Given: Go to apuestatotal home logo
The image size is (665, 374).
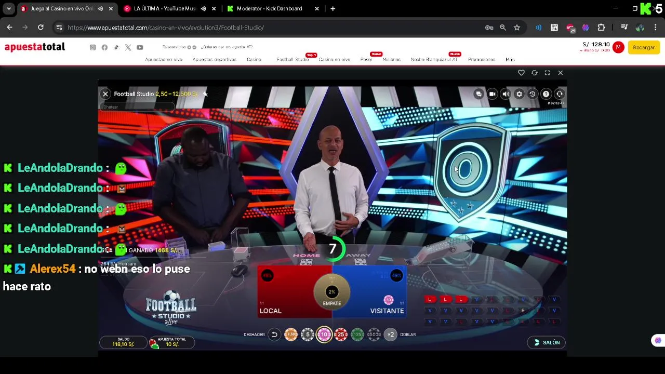Looking at the screenshot, I should (35, 47).
